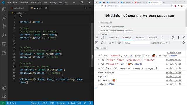
Task: Open the Edit menu
Action: click(x=15, y=3)
